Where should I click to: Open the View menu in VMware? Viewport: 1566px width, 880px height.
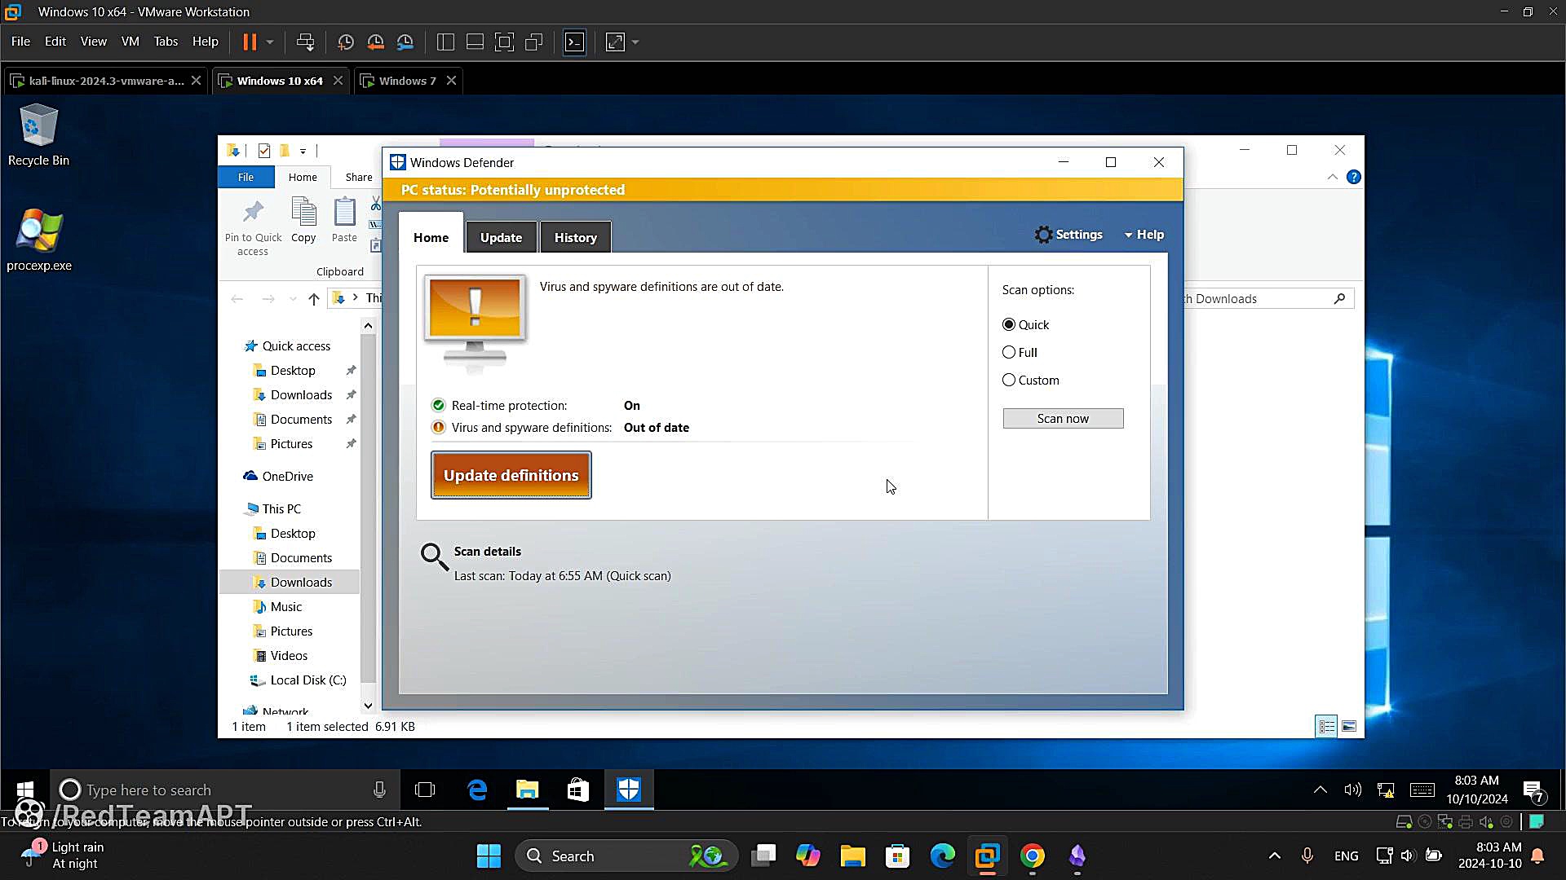93,42
